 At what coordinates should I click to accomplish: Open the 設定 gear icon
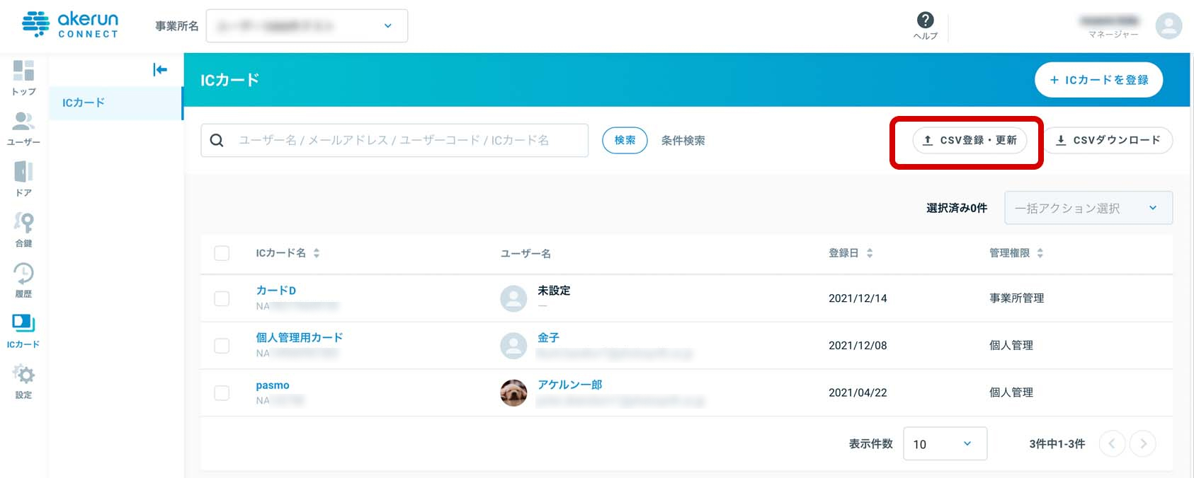pyautogui.click(x=23, y=374)
